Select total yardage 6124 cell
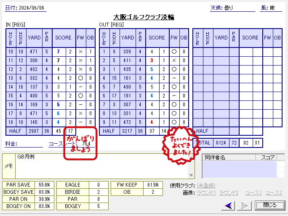 pyautogui.click(x=221, y=143)
